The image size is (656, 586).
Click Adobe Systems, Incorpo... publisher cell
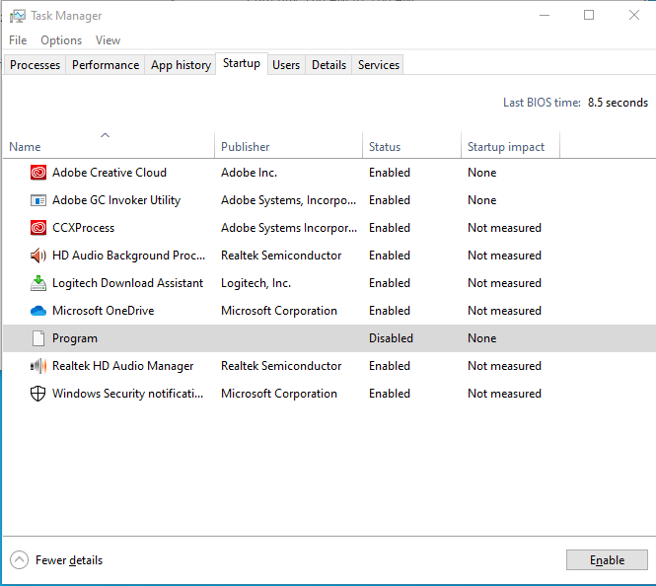tap(289, 200)
